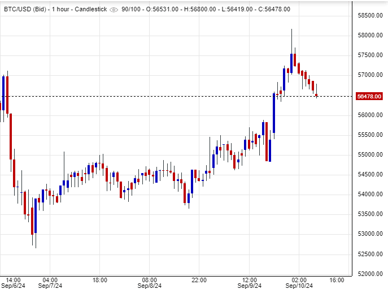Click the 18:00 time axis label
The width and height of the screenshot is (388, 289).
point(100,280)
